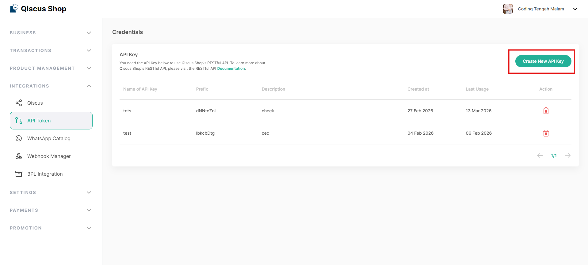The width and height of the screenshot is (588, 265).
Task: Click the Integrations section label
Action: [x=29, y=86]
